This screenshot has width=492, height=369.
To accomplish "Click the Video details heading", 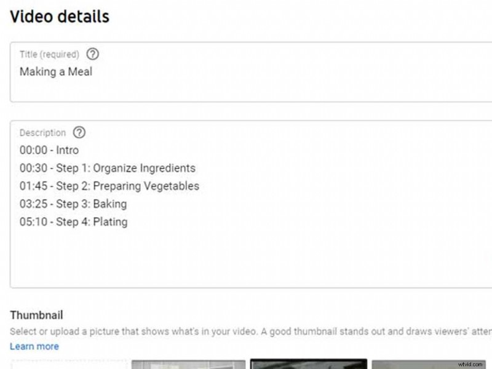I will (x=60, y=16).
